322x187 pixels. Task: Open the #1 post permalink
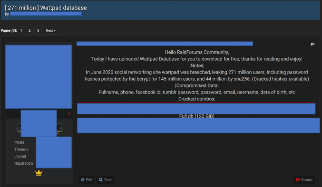(312, 44)
